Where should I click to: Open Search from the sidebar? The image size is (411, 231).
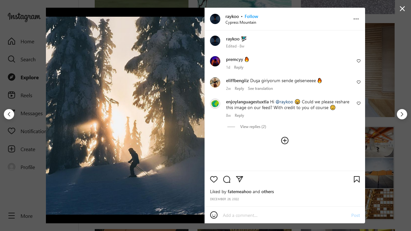pos(22,59)
